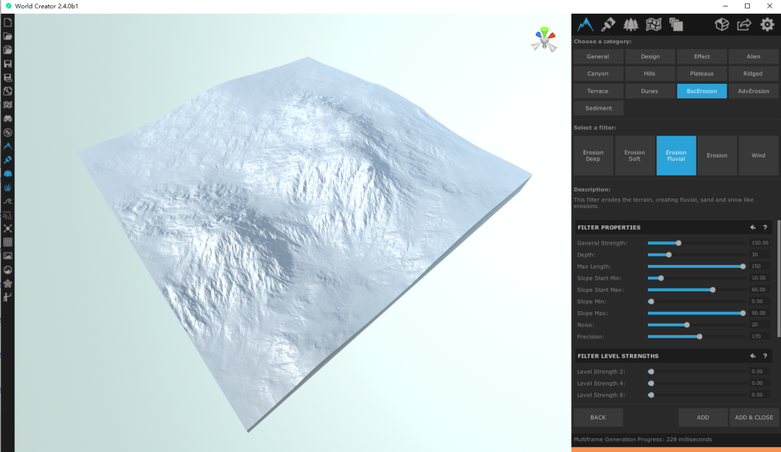Open the multi-document folder icon below Open
Image resolution: width=781 pixels, height=452 pixels.
pyautogui.click(x=7, y=50)
